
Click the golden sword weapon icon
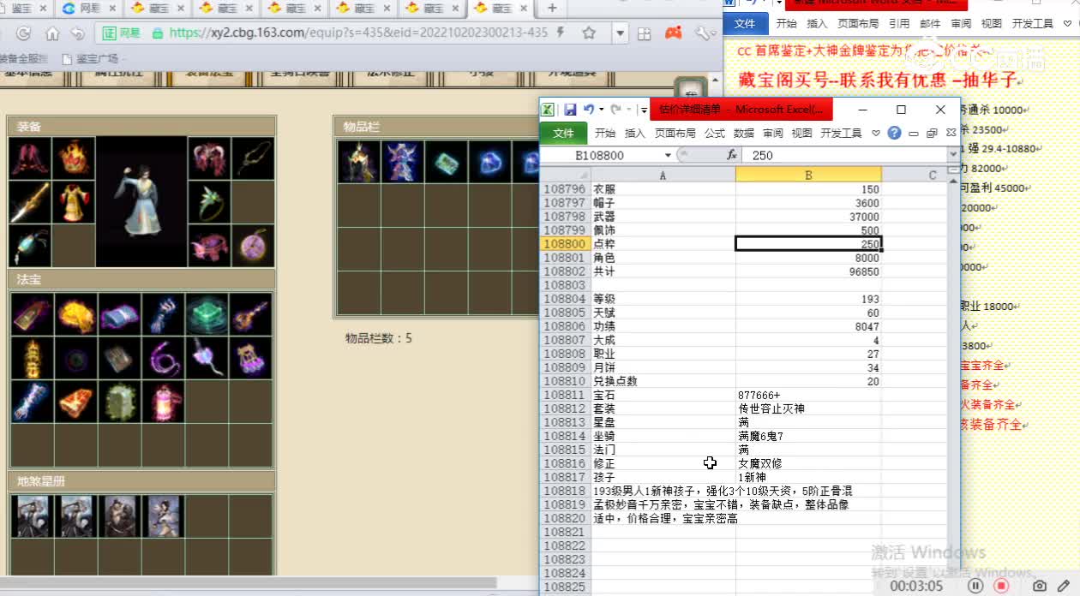click(x=30, y=202)
